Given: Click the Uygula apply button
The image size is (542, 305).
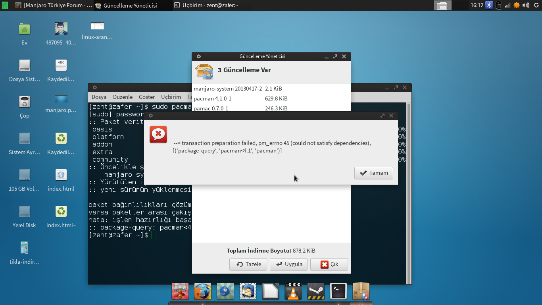Looking at the screenshot, I should (289, 264).
